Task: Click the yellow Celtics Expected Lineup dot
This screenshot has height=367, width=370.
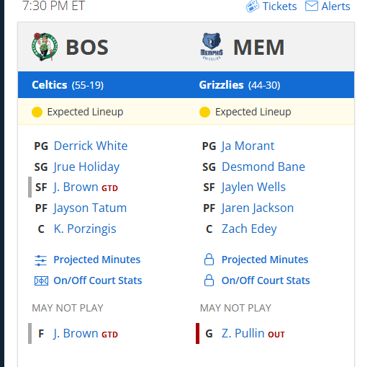Action: tap(37, 112)
